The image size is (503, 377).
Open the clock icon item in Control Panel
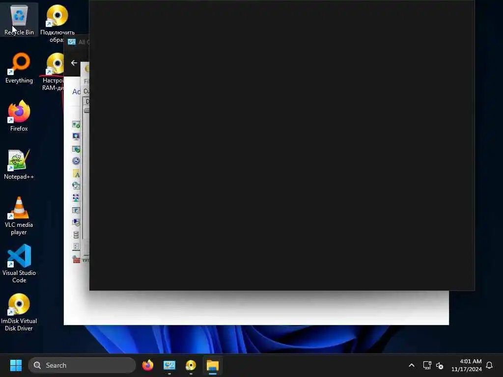point(76,161)
